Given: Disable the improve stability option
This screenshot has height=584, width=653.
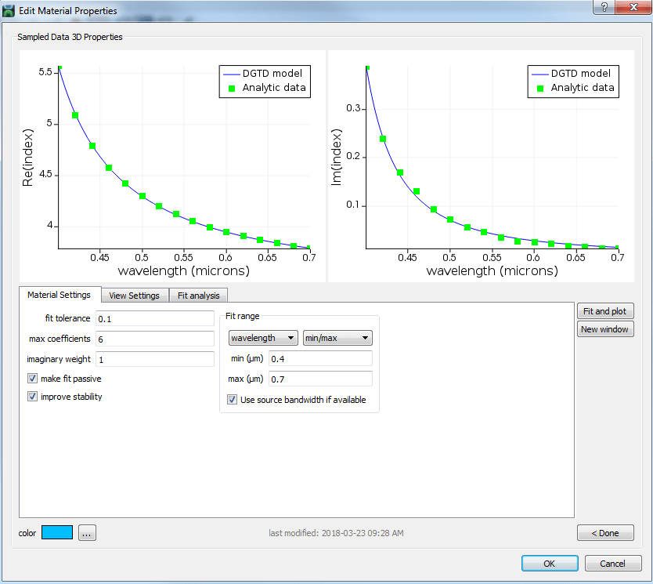Looking at the screenshot, I should (32, 396).
